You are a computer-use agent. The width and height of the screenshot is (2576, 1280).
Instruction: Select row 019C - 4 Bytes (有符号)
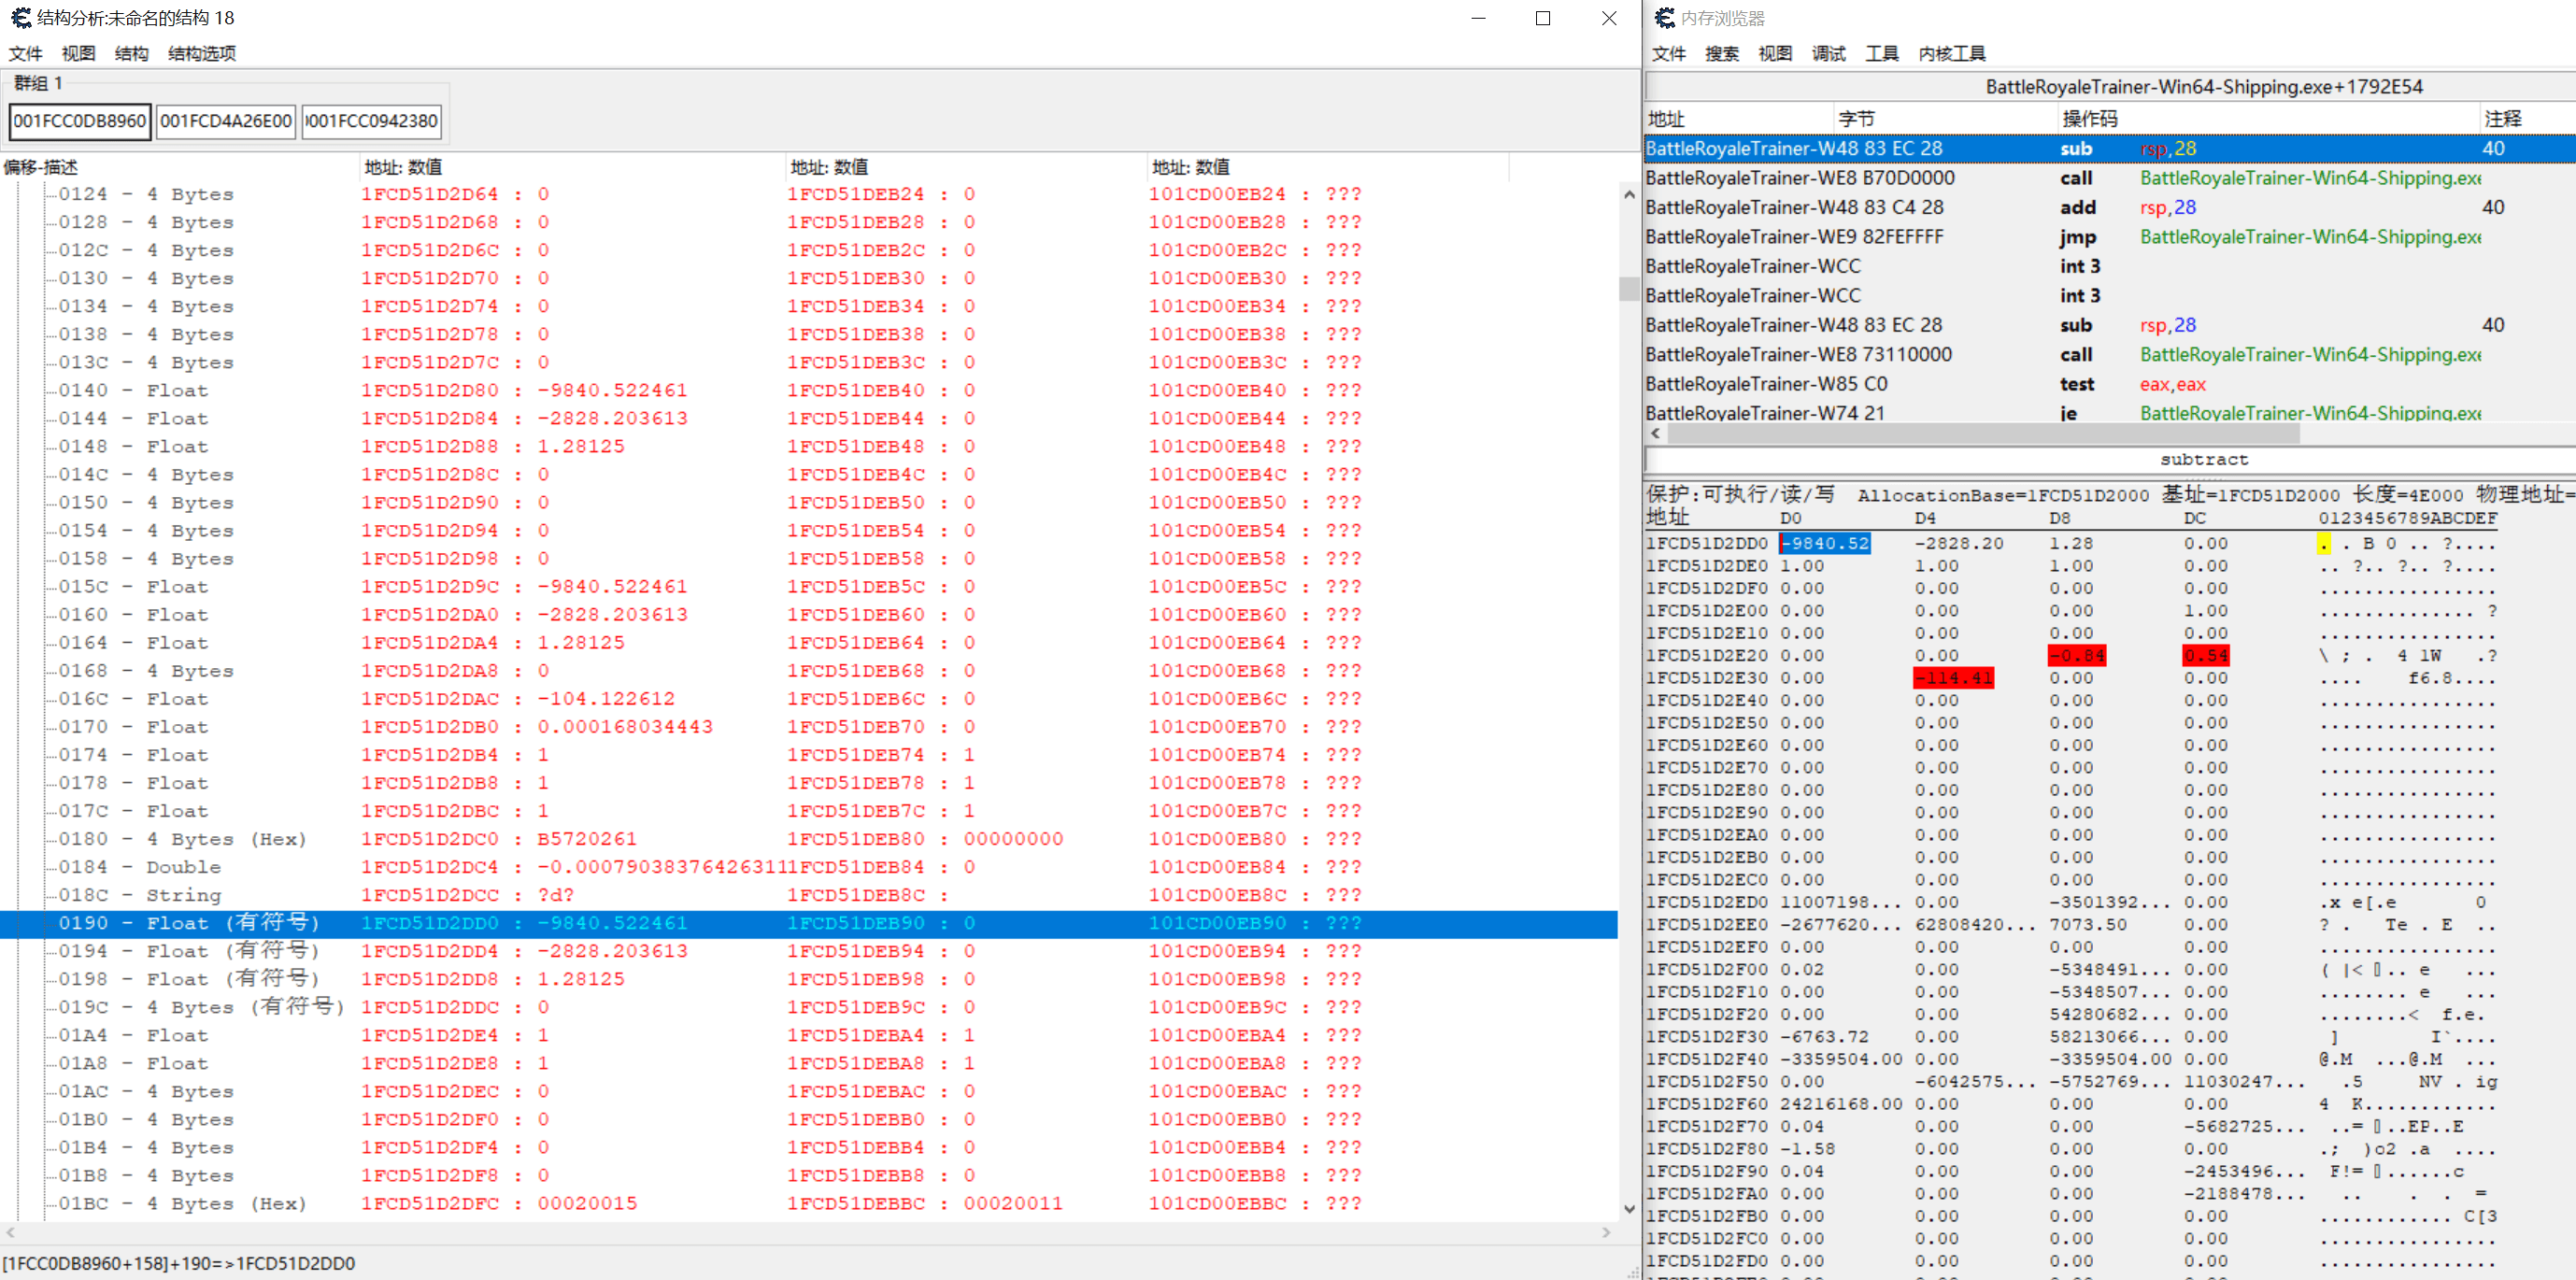808,1007
